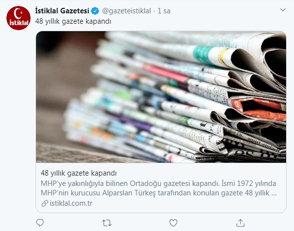Click the blue verified badge
Image resolution: width=294 pixels, height=231 pixels.
pyautogui.click(x=95, y=11)
